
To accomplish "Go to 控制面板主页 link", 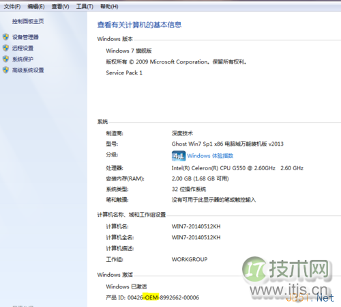I will point(28,21).
